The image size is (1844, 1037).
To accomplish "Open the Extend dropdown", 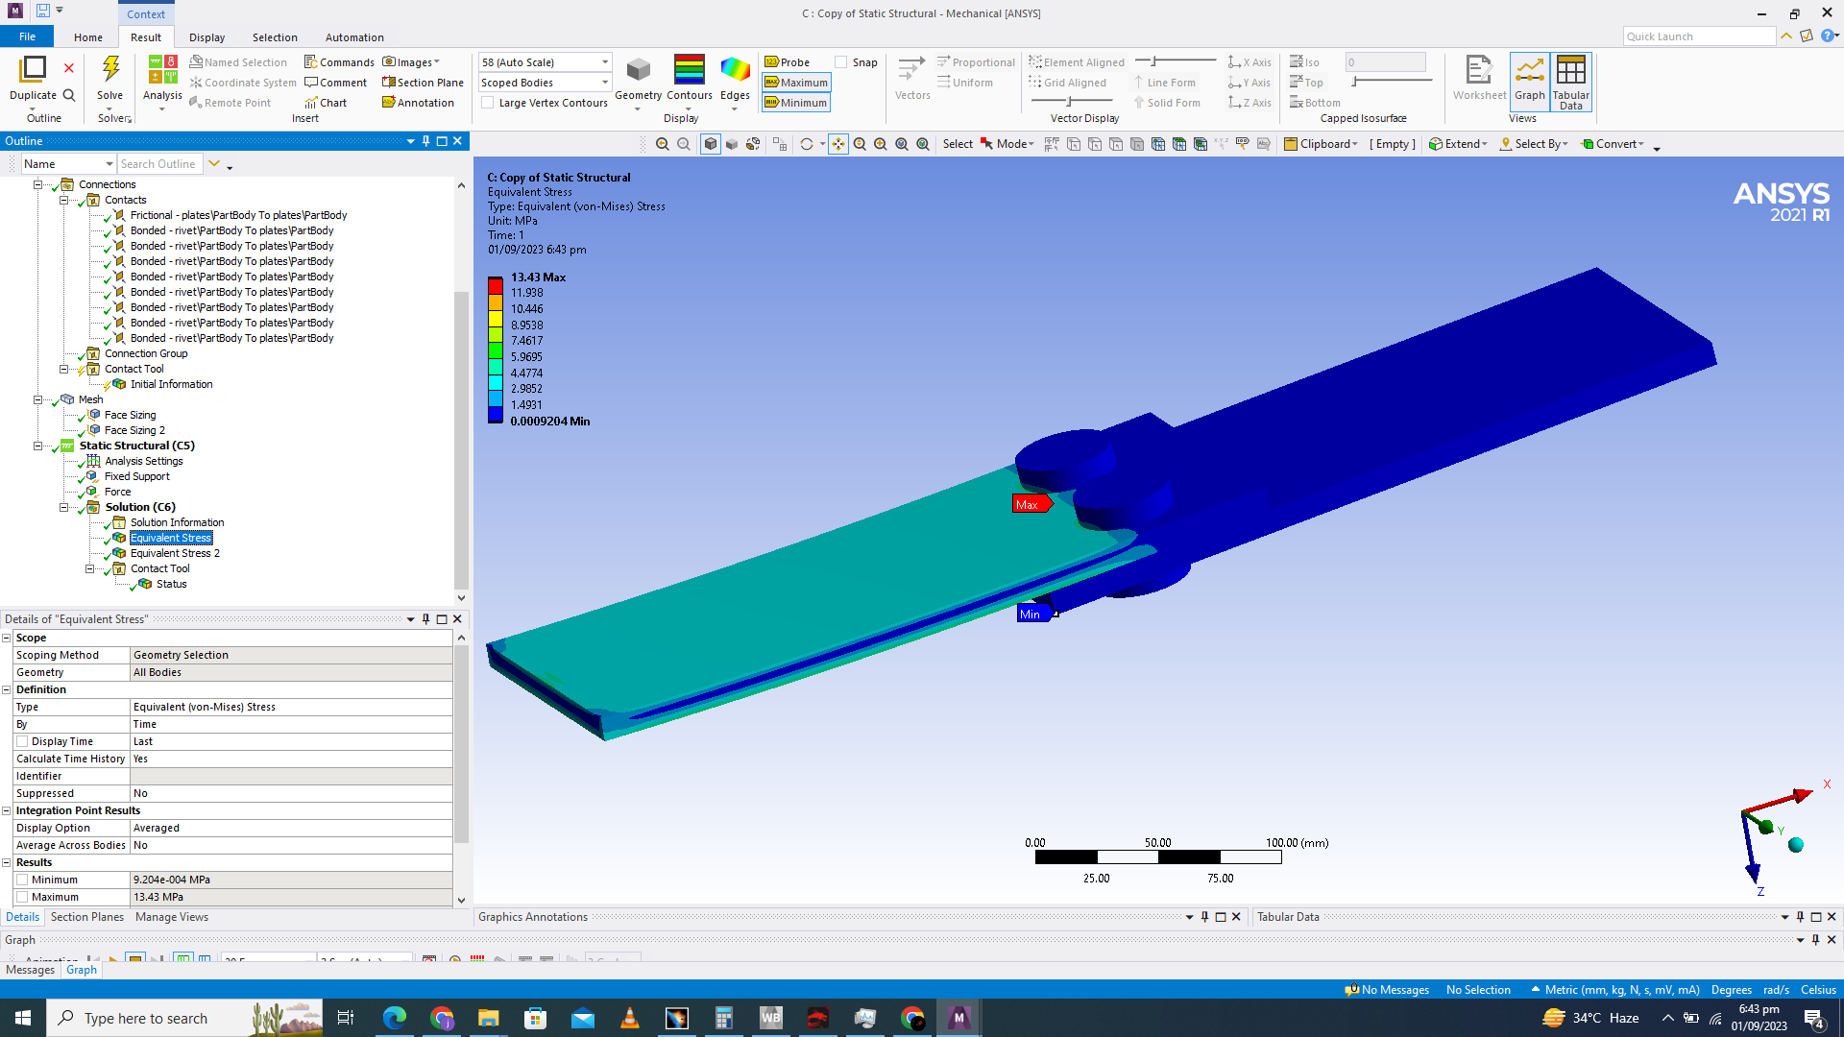I will [1458, 144].
